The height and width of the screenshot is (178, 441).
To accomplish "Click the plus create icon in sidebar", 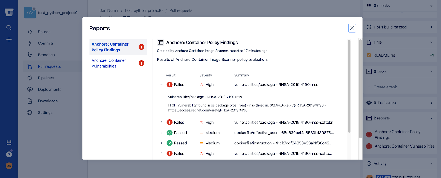I will point(9,39).
